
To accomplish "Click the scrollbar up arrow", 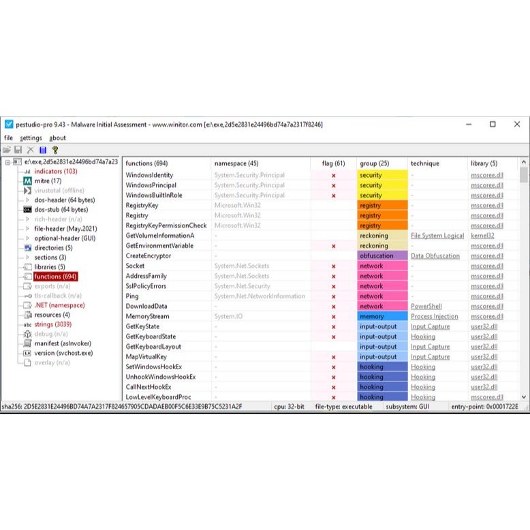I will pos(524,162).
